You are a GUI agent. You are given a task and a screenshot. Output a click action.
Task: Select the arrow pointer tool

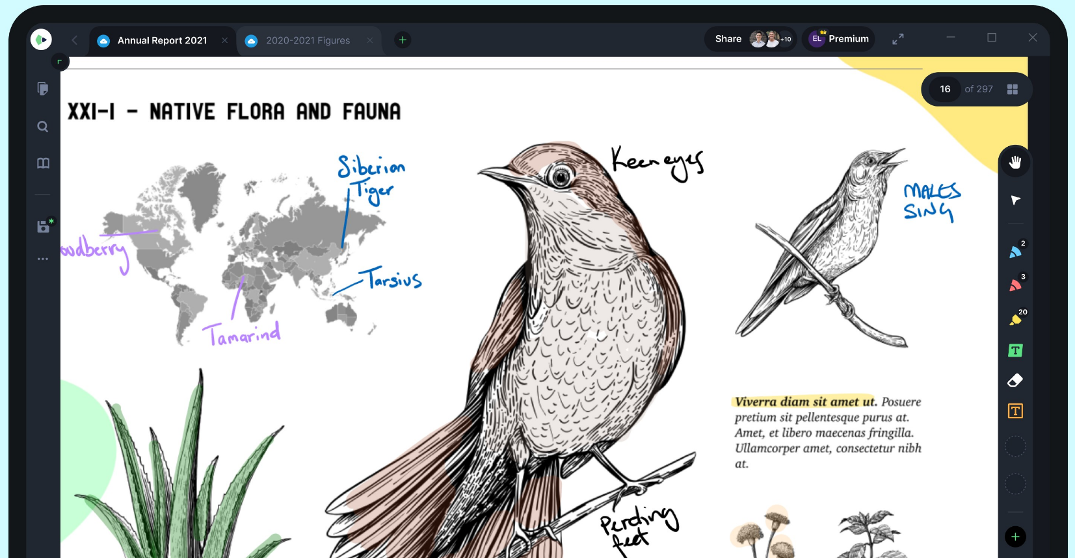tap(1015, 200)
